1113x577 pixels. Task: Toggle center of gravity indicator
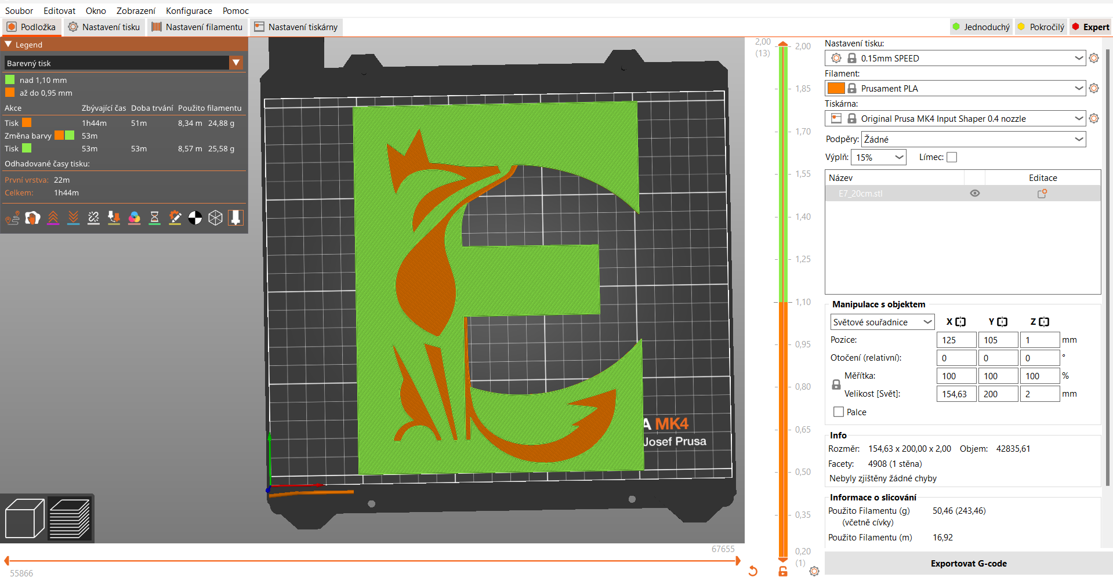tap(195, 217)
